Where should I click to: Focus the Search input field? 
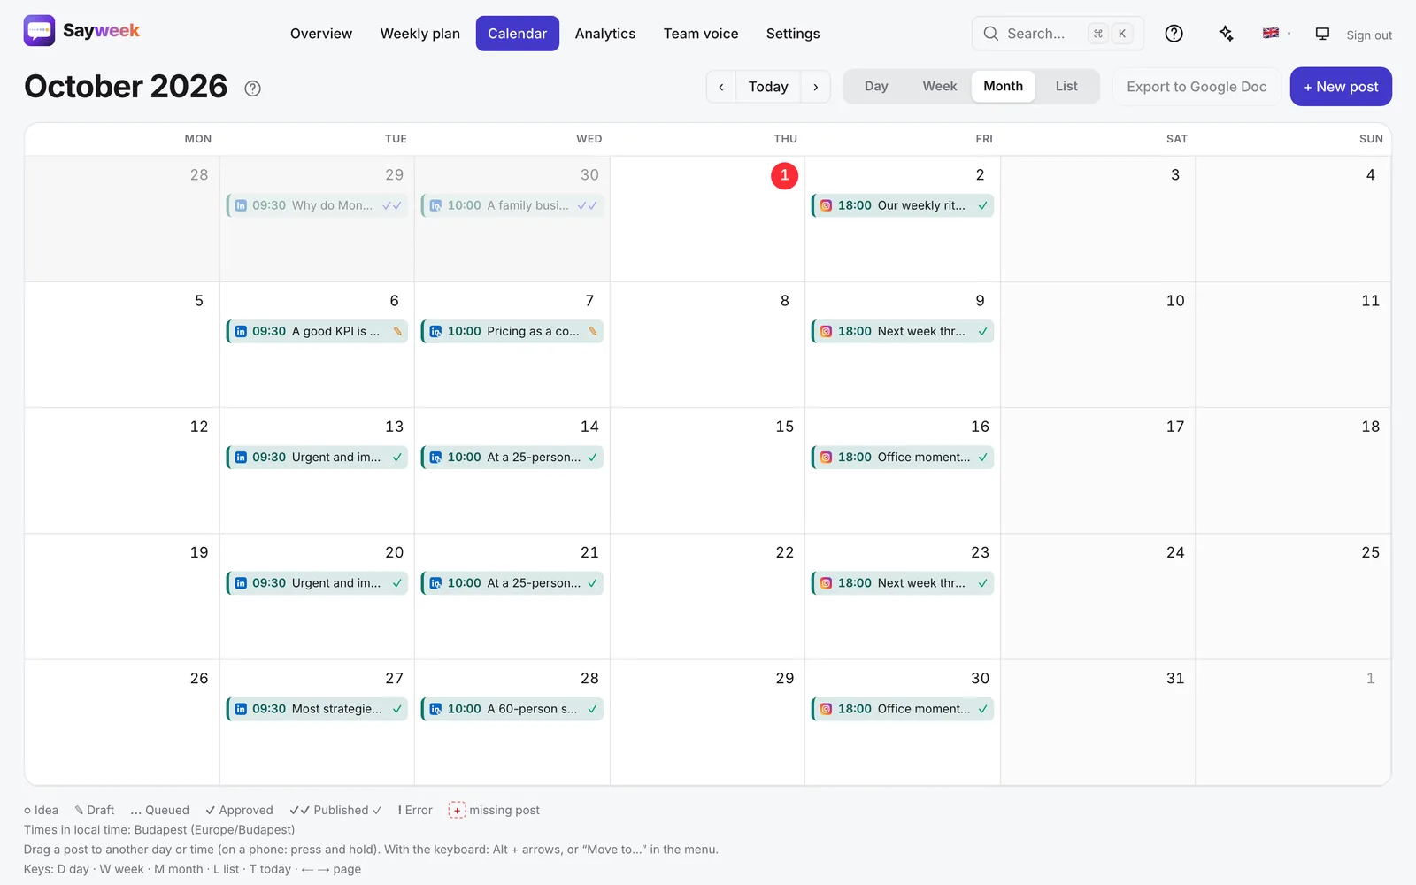[x=1058, y=34]
